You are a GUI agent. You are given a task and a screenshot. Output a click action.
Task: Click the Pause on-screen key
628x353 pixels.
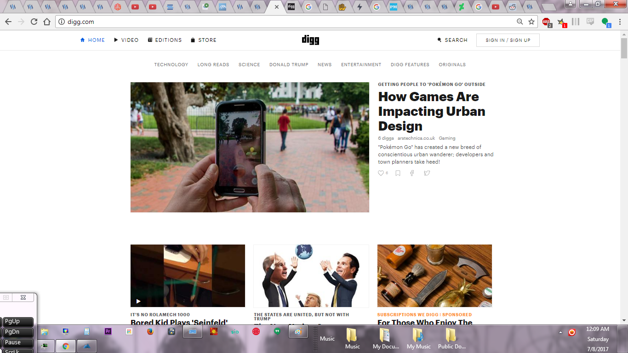click(x=18, y=342)
